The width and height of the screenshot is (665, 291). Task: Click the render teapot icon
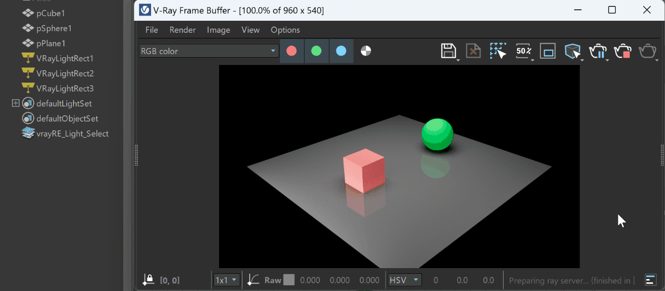pyautogui.click(x=647, y=51)
